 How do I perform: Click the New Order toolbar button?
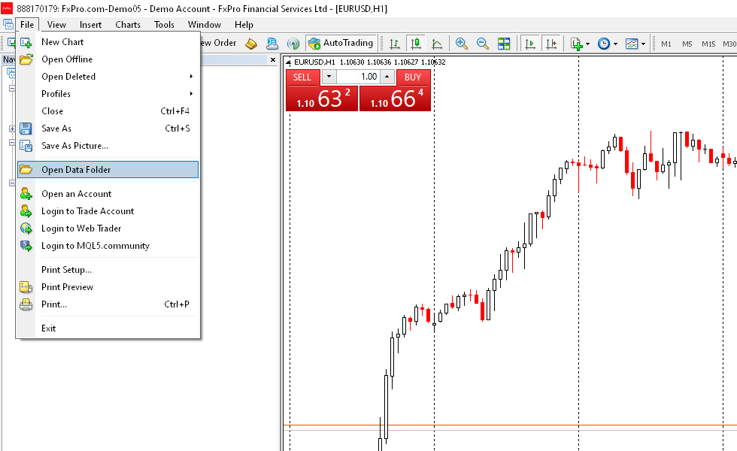(x=219, y=44)
